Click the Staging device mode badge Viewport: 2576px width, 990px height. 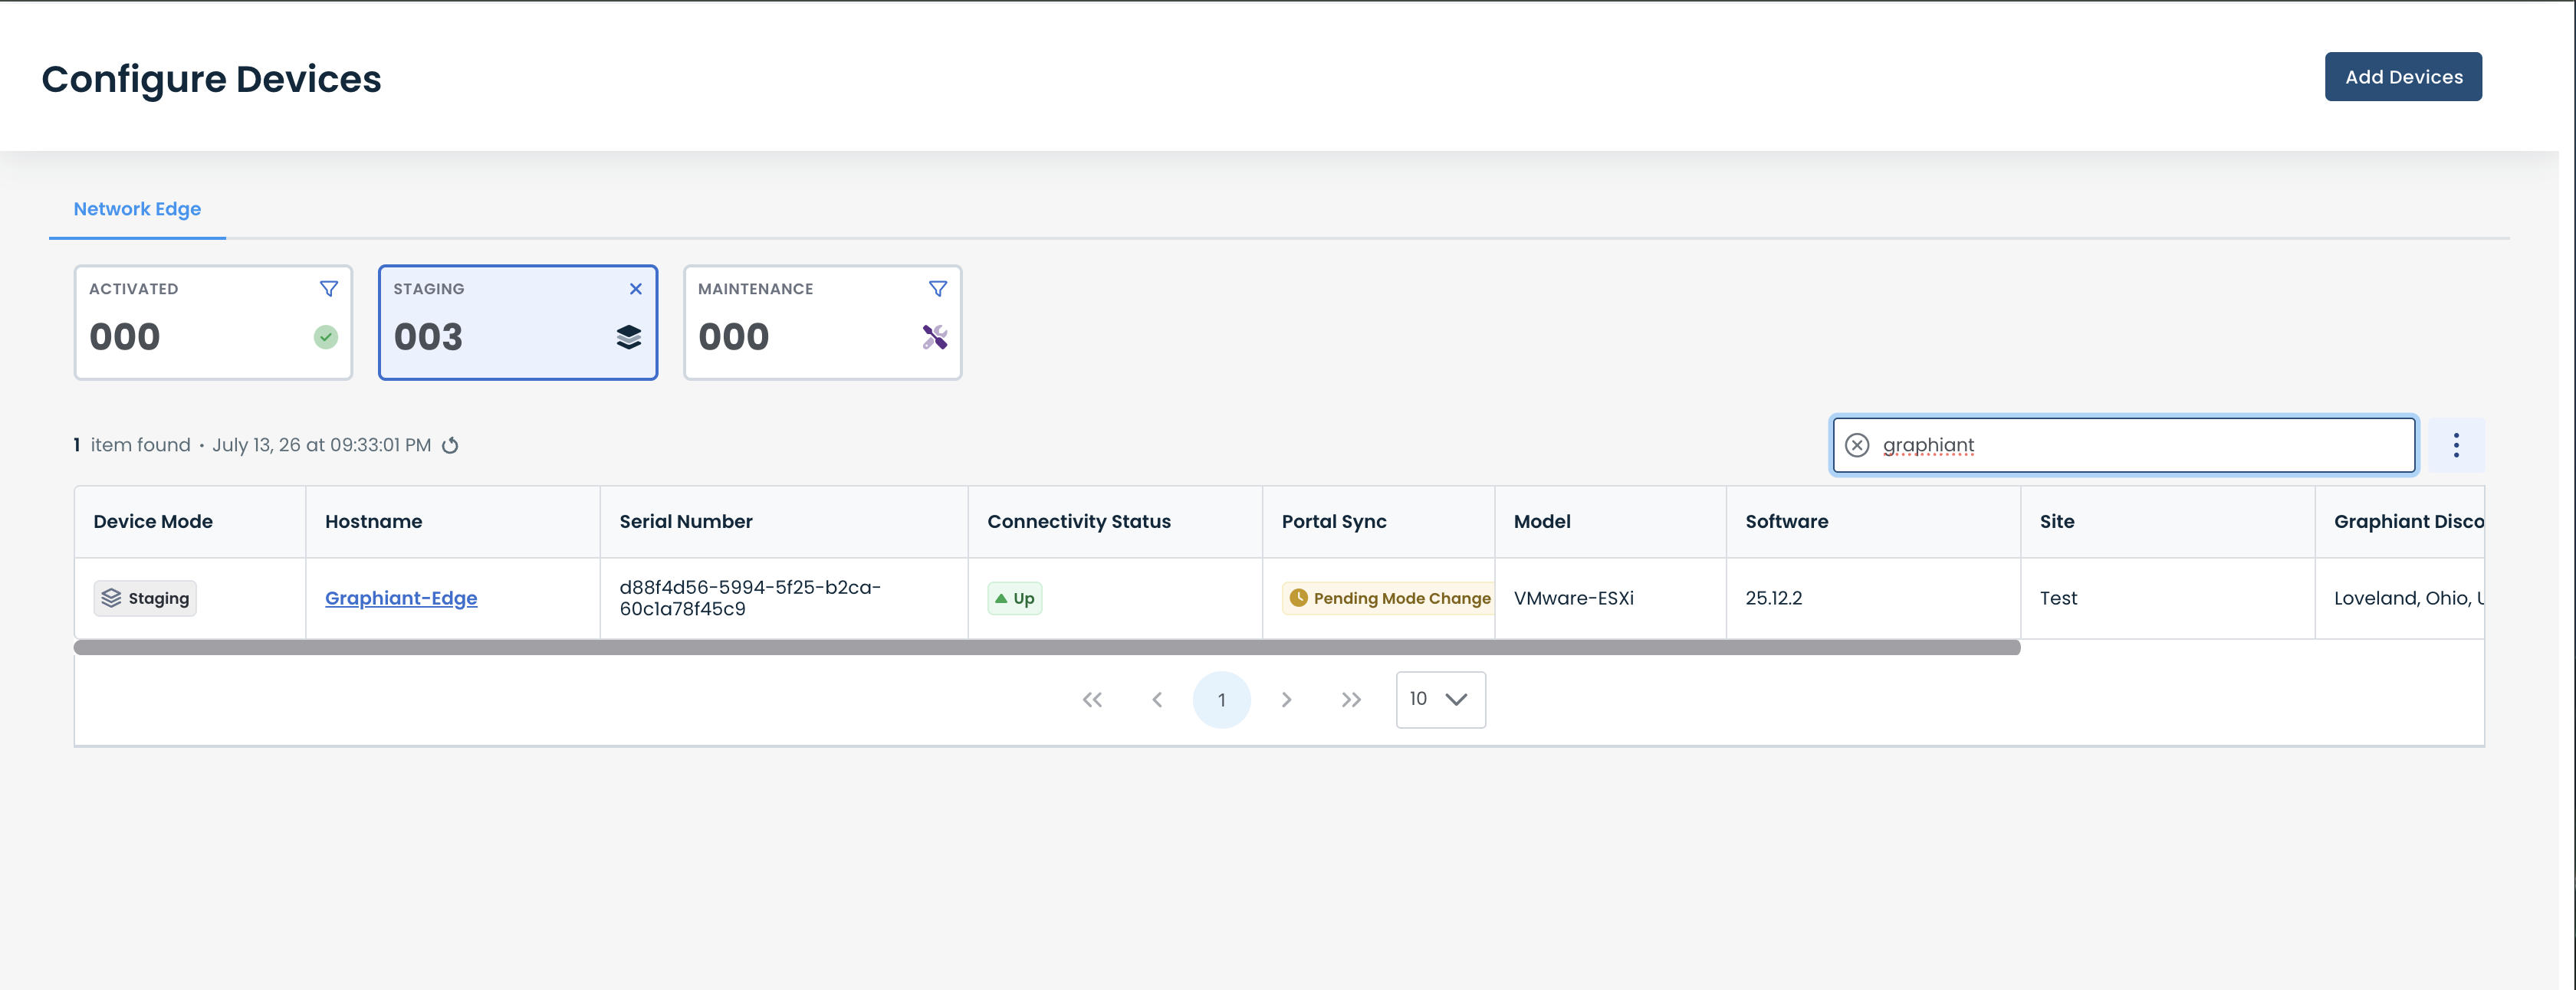tap(145, 598)
